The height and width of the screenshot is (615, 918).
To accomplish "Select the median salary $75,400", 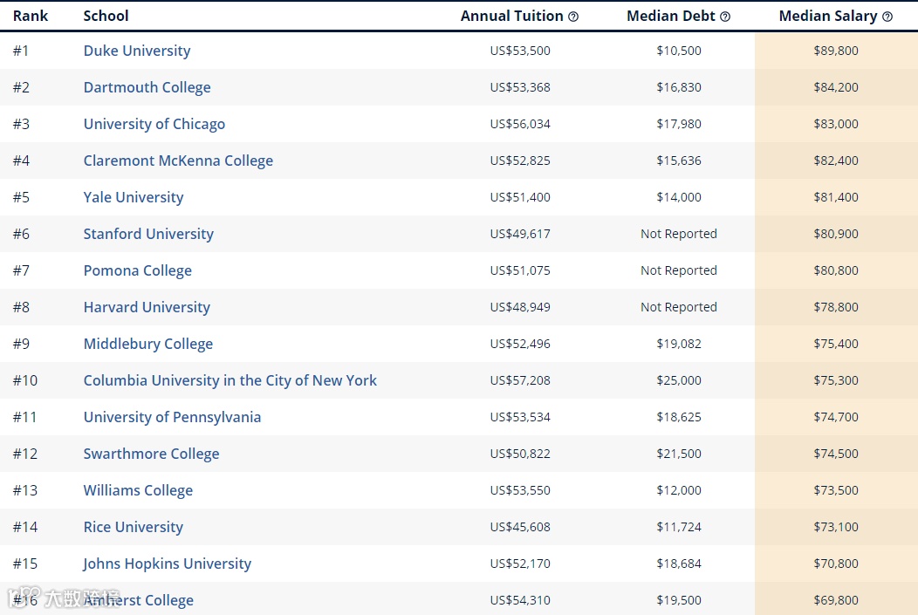I will click(836, 344).
